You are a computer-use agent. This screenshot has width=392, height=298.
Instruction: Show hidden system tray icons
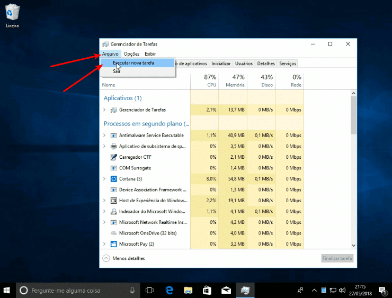[x=314, y=290]
